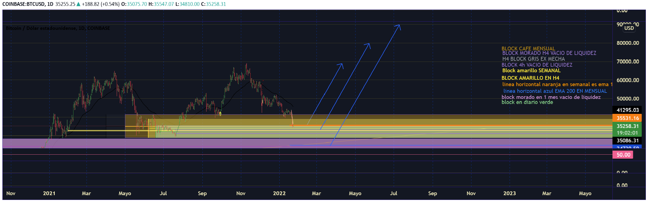Click the Mar label just after 2023
This screenshot has height=201, width=648.
tap(546, 194)
